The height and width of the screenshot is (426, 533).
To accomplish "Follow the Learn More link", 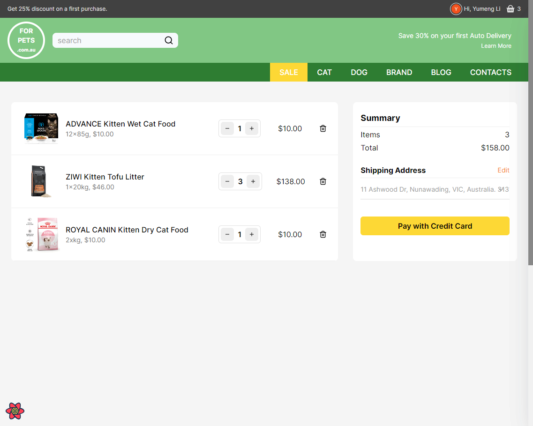I will coord(496,46).
